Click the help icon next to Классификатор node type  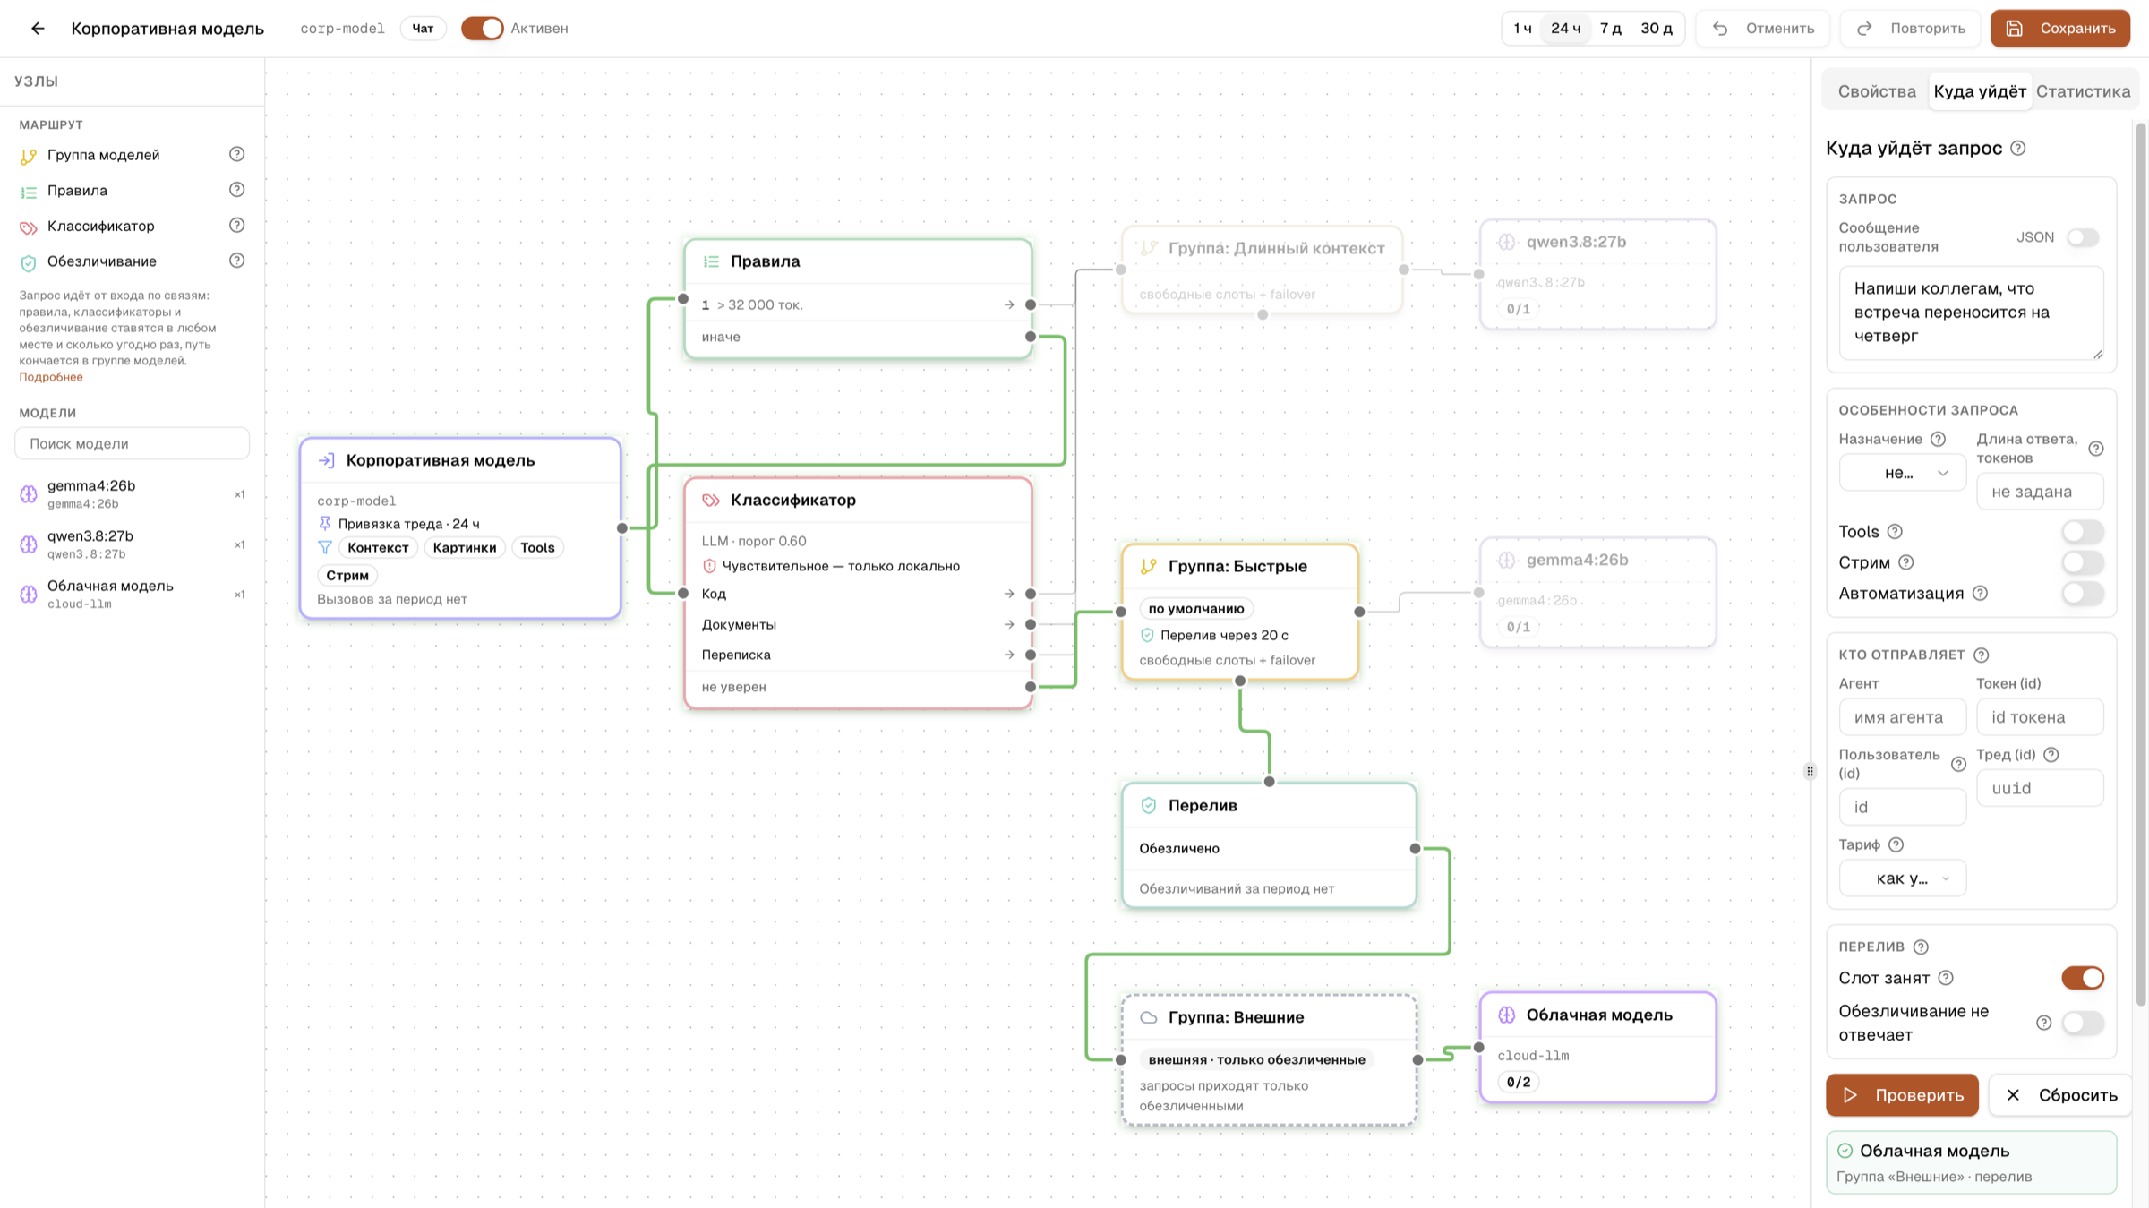(x=236, y=226)
